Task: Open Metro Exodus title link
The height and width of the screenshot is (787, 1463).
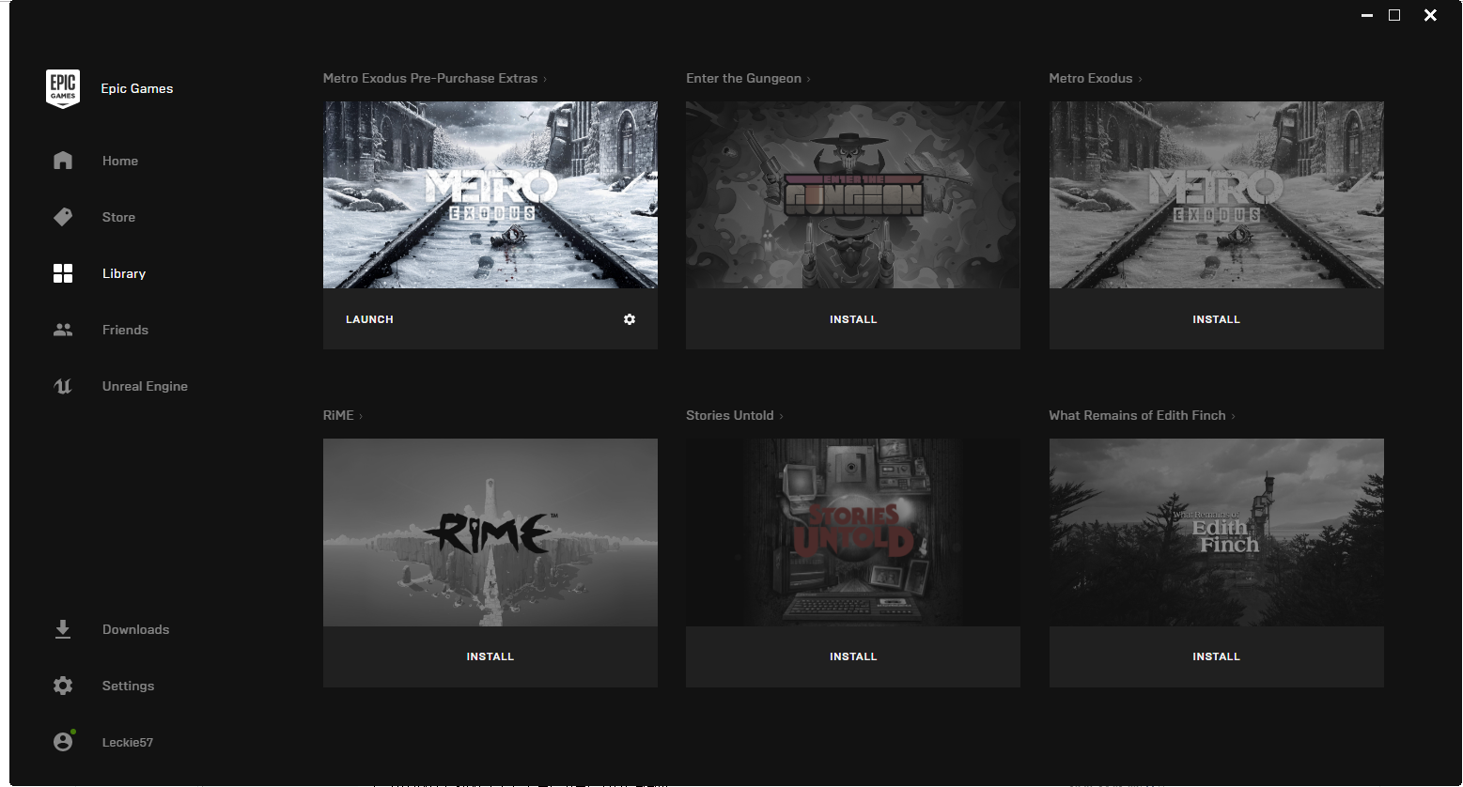Action: (x=1090, y=78)
